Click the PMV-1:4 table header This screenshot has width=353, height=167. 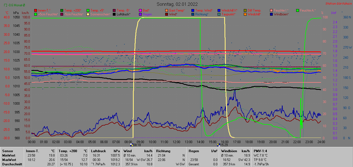[260, 151]
